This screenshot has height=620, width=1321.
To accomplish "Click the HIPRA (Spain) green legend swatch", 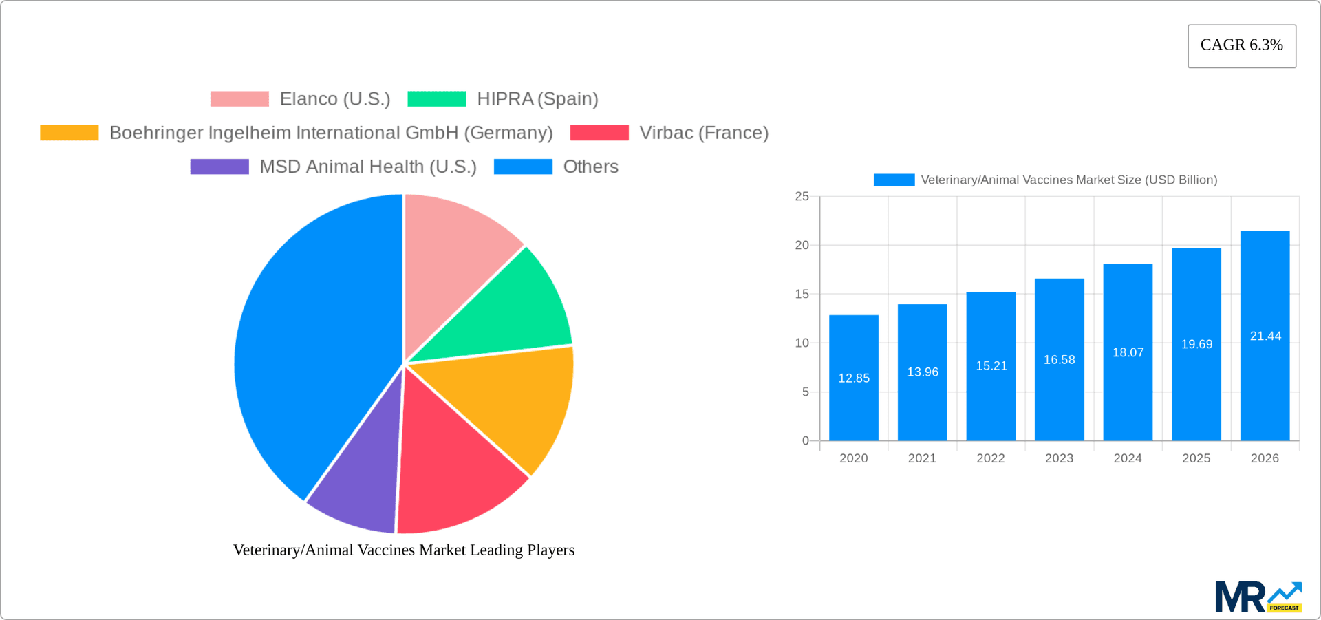I will (436, 98).
